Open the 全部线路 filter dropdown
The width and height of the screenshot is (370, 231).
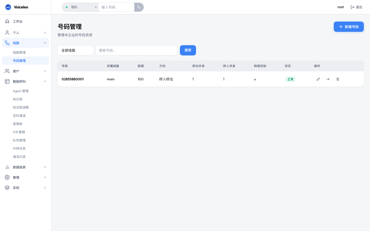[x=76, y=50]
